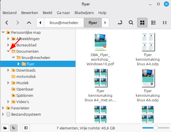Screen dimensions: 171x132
Task: Show places sidebar from the status bar
Action: pos(5,128)
